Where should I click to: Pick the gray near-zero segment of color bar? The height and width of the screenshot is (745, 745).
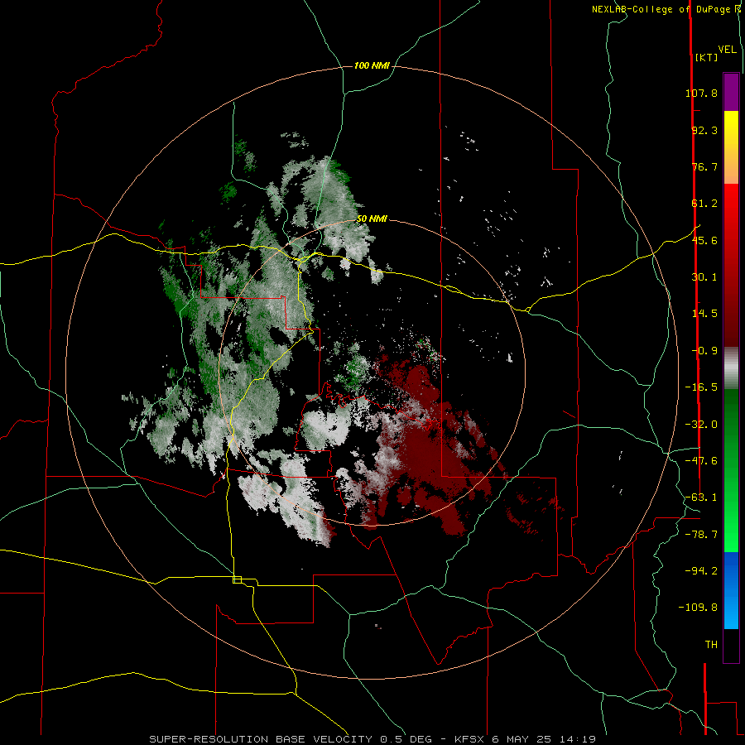[x=731, y=368]
